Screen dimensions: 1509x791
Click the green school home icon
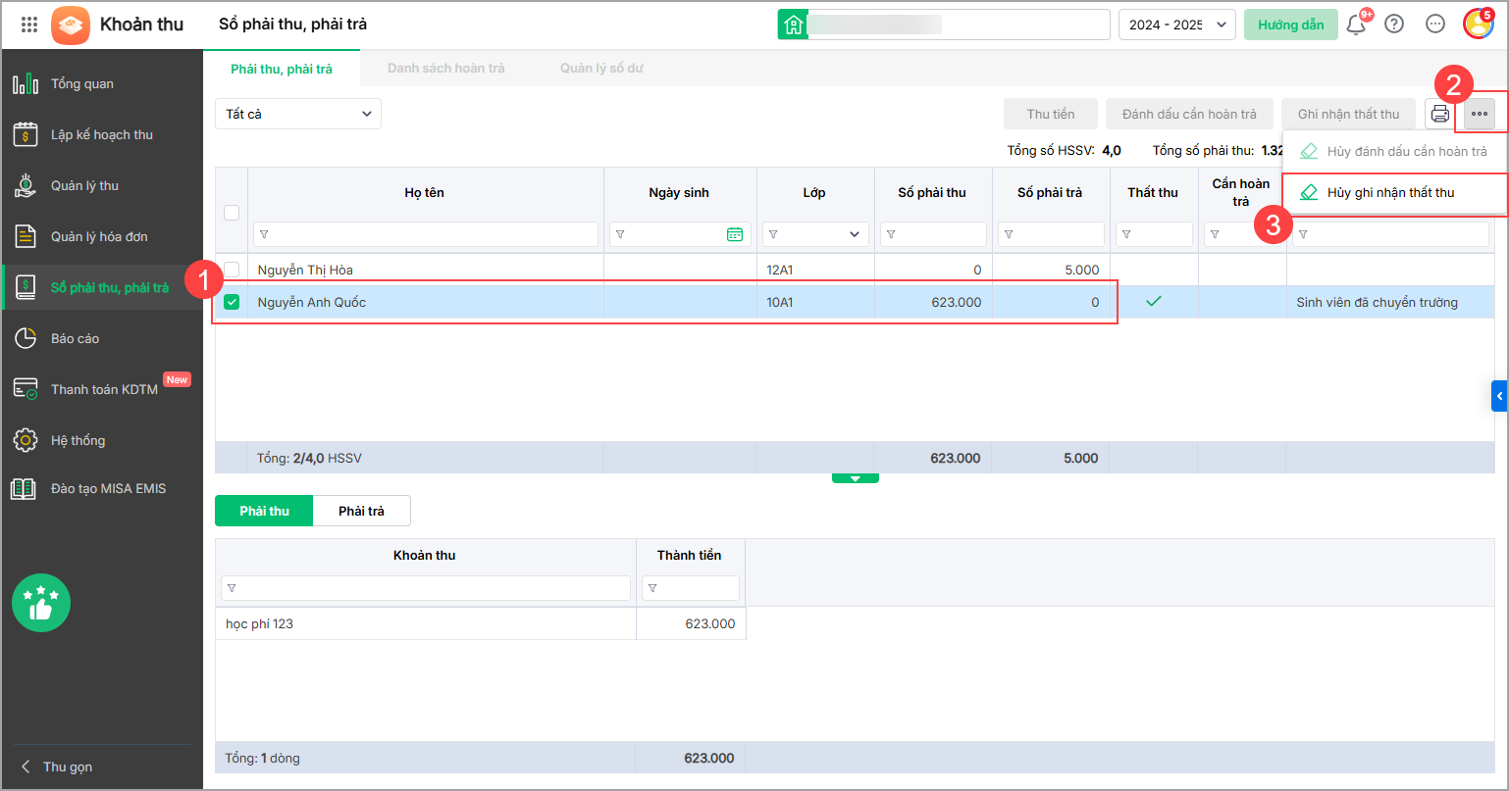click(793, 25)
